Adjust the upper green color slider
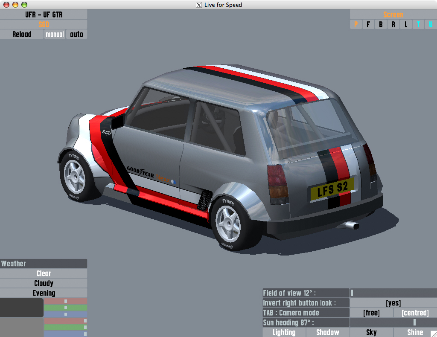 (65, 308)
